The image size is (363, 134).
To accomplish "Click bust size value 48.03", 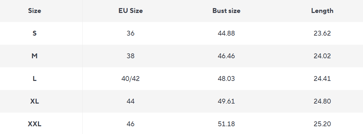I will [226, 78].
